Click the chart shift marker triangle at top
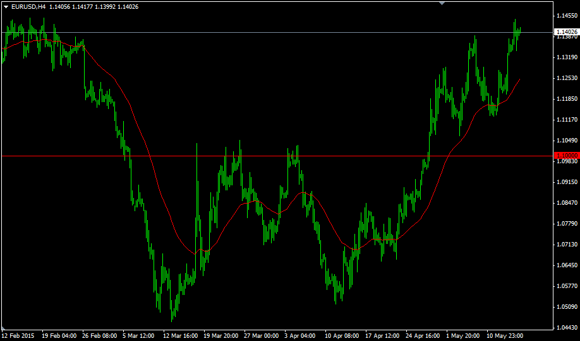 [x=442, y=3]
